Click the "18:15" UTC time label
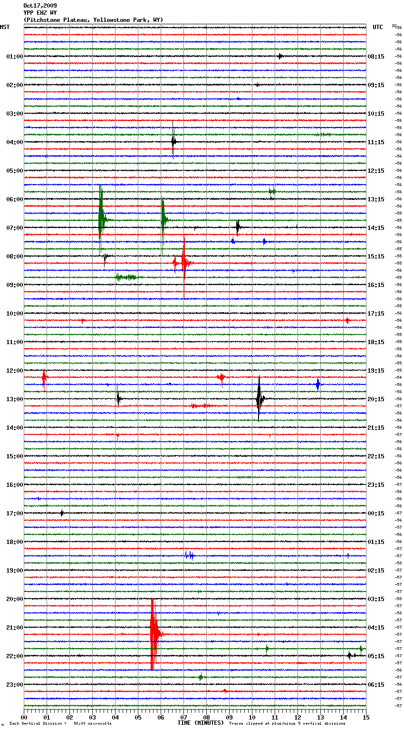 376,342
